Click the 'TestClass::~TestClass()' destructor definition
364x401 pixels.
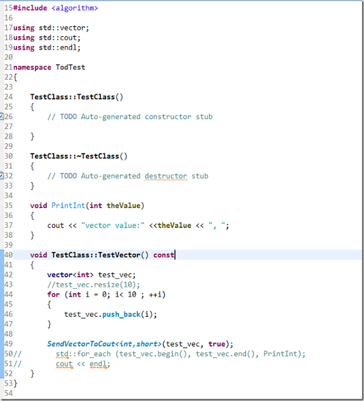click(79, 156)
